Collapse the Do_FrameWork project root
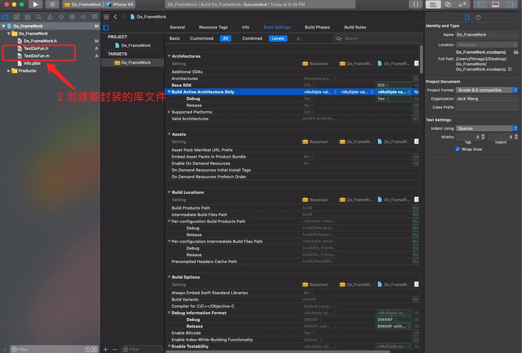 pos(4,26)
